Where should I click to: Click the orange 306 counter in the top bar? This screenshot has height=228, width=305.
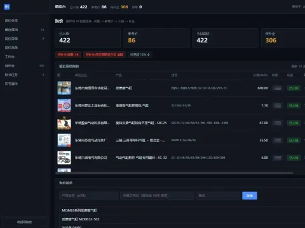tap(124, 7)
